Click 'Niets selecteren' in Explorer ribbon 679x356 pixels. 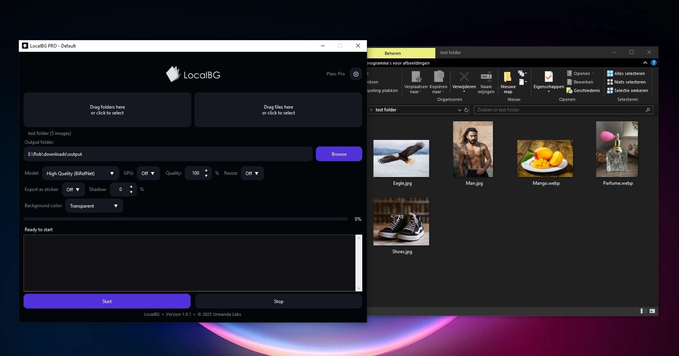click(x=626, y=82)
